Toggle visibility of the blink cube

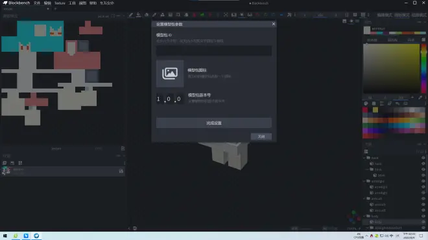tap(423, 175)
